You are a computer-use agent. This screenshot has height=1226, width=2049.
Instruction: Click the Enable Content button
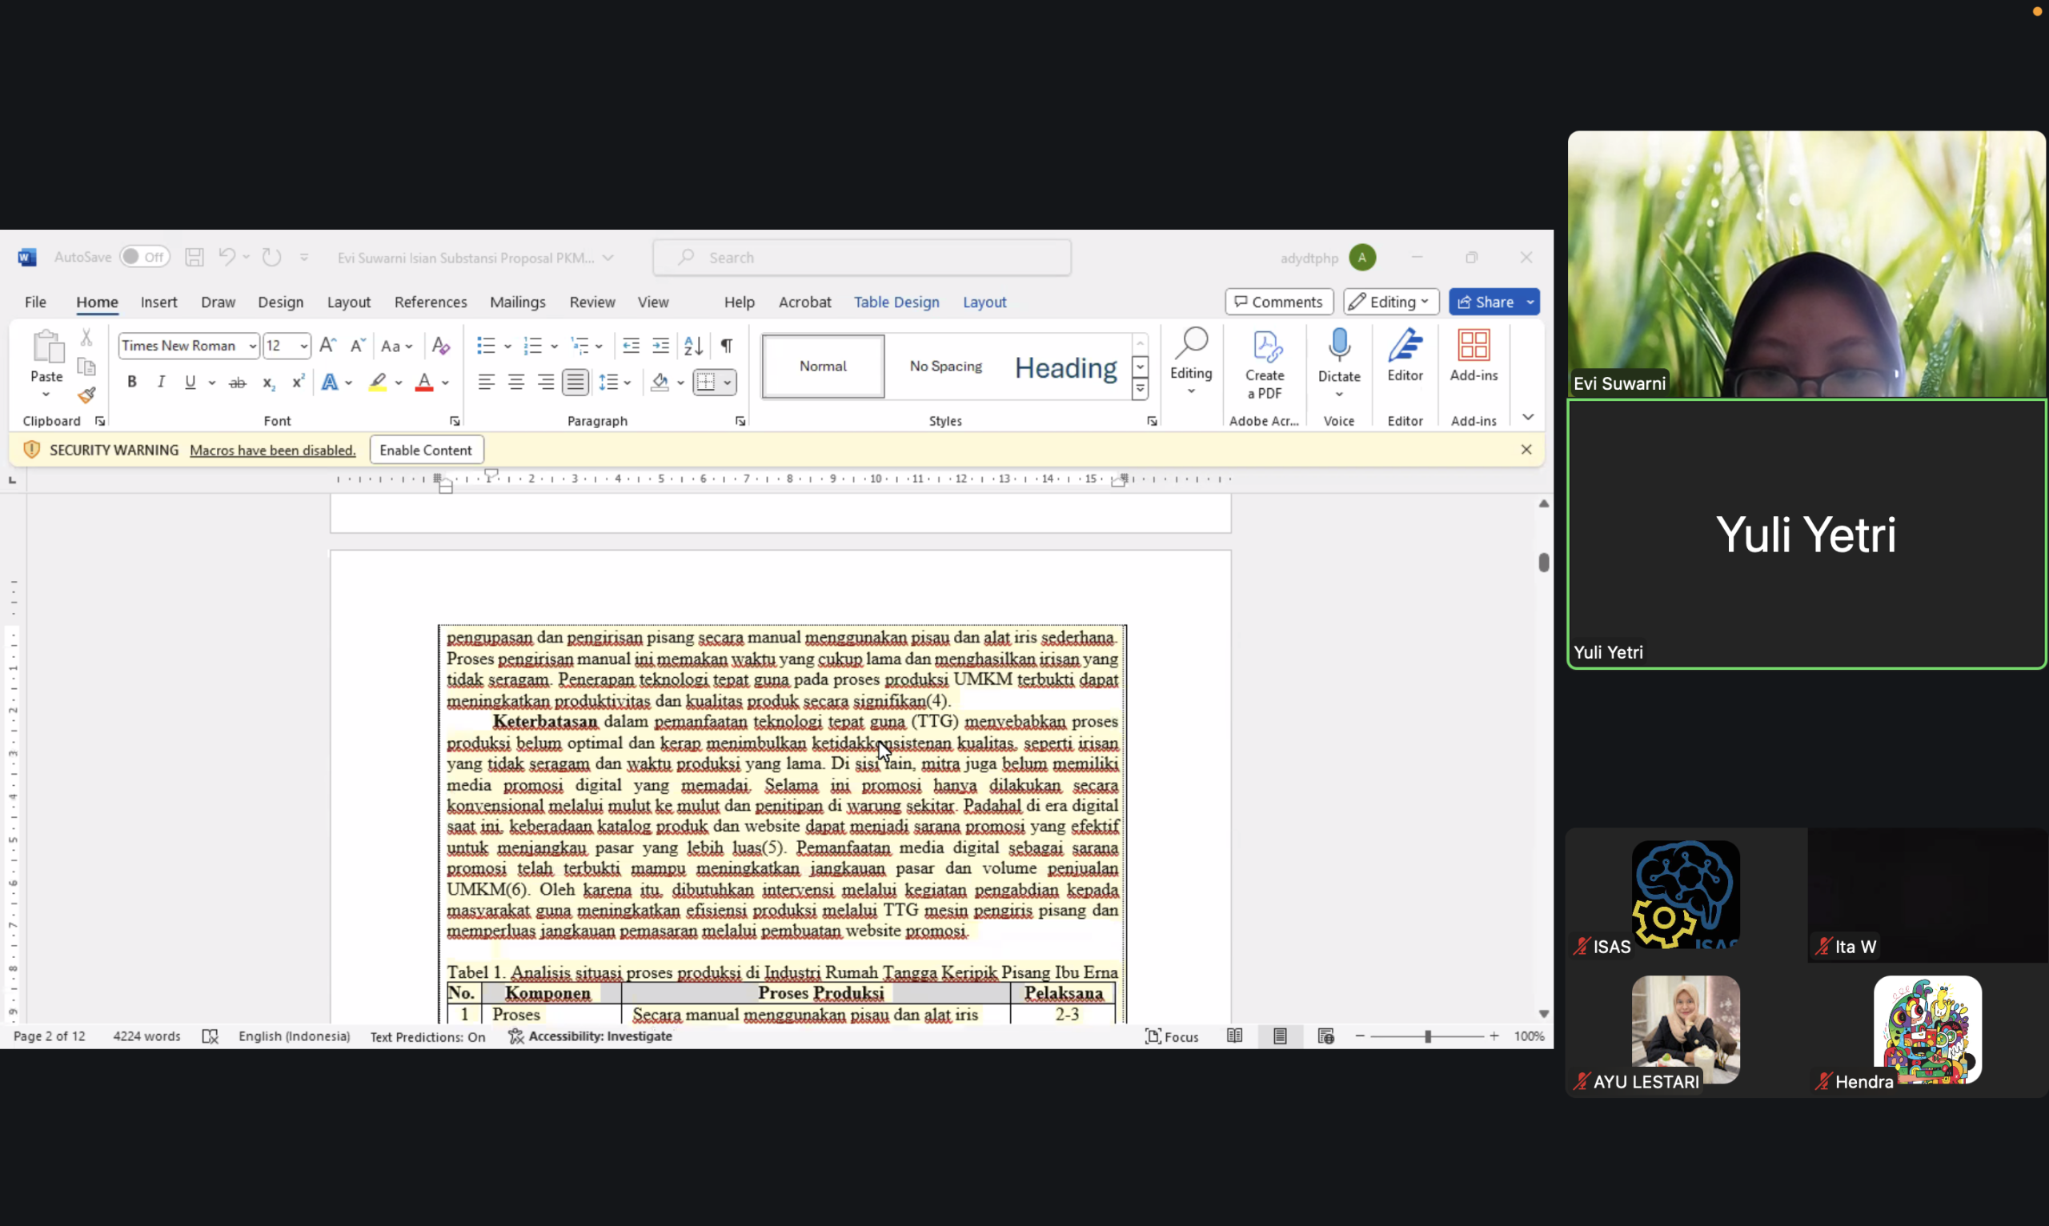tap(426, 450)
